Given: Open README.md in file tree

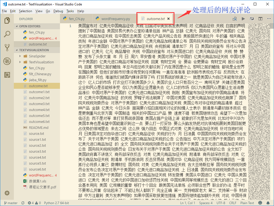Looking at the screenshot, I should tap(37, 128).
